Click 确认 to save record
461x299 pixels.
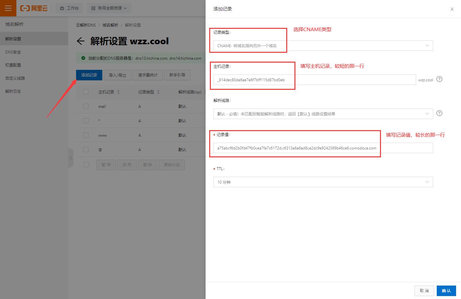[x=446, y=291]
